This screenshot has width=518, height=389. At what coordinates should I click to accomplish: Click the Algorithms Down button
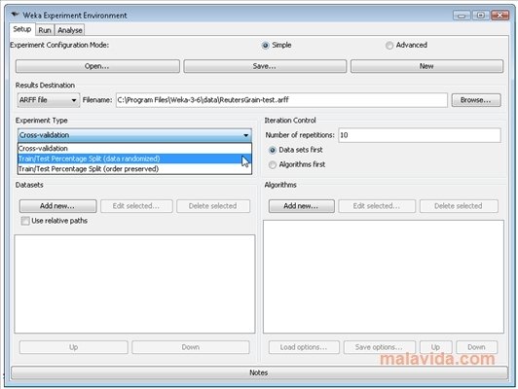click(x=477, y=347)
